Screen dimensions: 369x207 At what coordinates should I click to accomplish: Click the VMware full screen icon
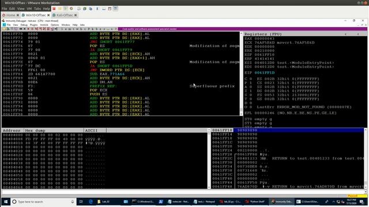point(110,9)
